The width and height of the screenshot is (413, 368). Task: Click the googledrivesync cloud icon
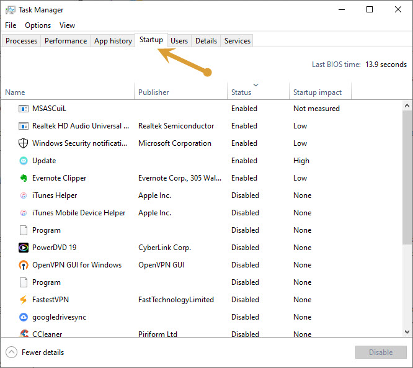point(24,317)
